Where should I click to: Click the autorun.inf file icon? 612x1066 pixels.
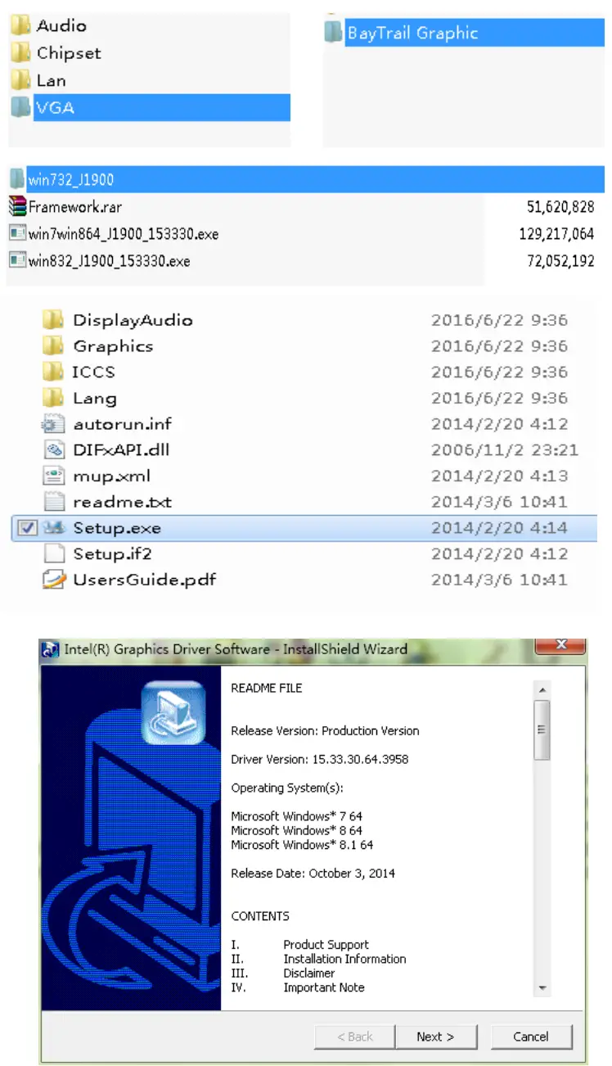(53, 424)
